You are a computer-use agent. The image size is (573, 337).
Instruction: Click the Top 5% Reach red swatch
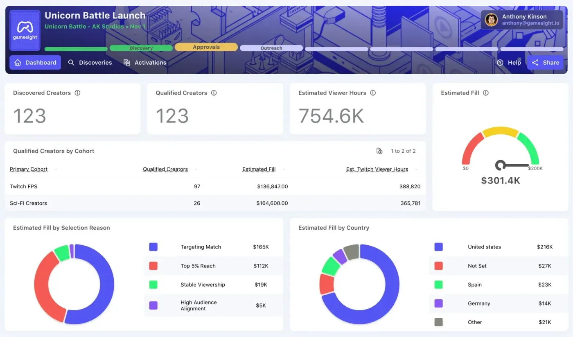coord(153,266)
